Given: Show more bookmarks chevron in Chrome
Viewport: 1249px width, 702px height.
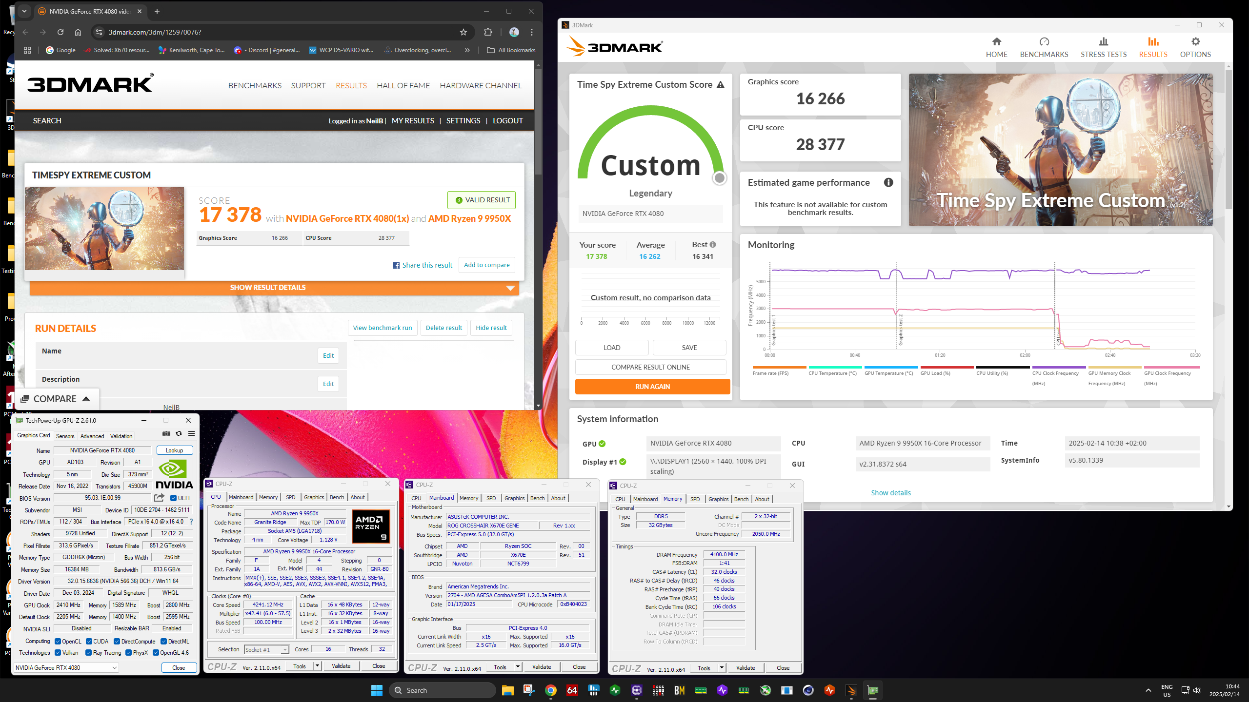Looking at the screenshot, I should [467, 50].
